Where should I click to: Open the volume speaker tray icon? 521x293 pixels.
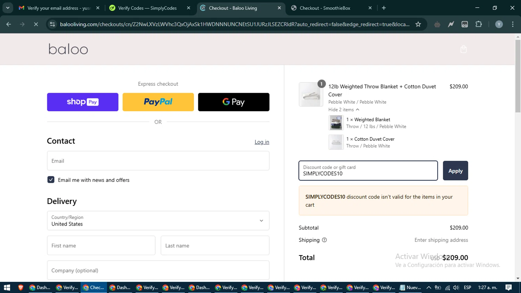pyautogui.click(x=456, y=287)
